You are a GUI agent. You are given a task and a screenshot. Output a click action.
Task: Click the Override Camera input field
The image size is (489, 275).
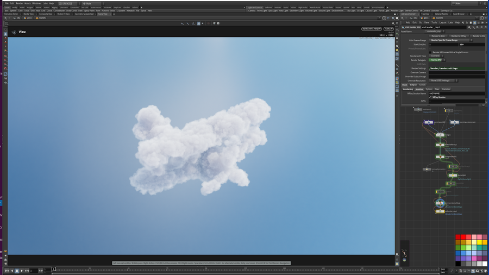pyautogui.click(x=457, y=72)
